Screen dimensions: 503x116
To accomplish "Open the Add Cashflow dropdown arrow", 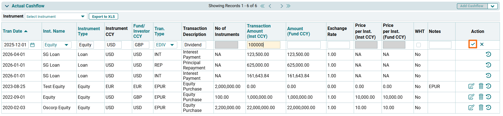I will click(493, 6).
